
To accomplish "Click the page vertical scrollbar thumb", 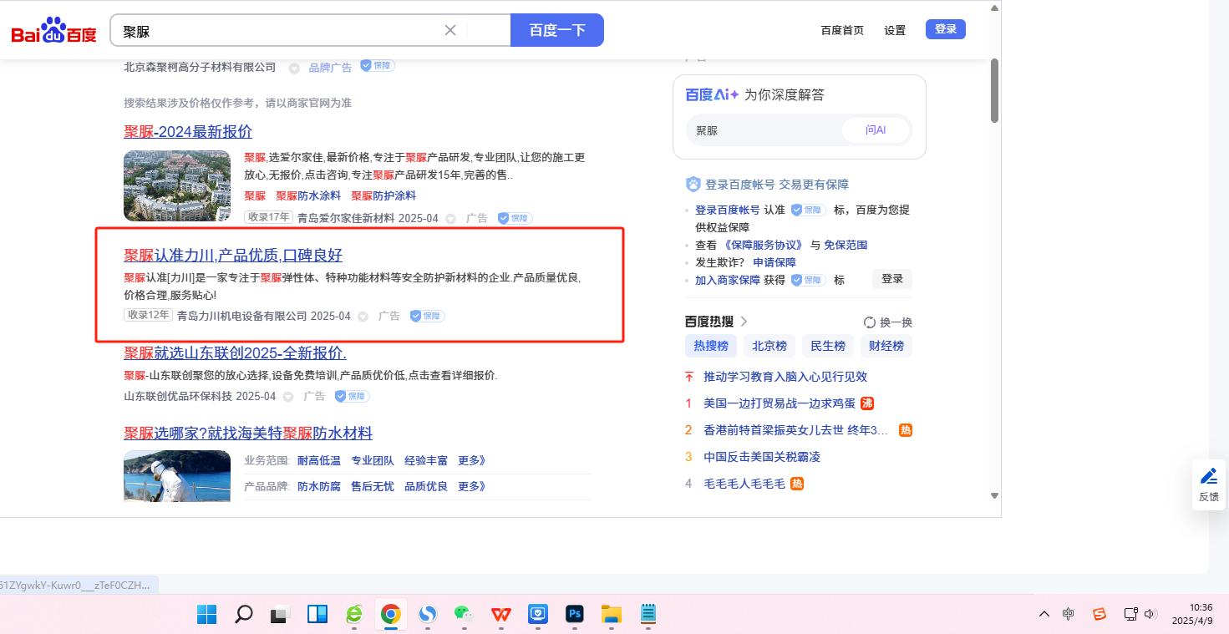I will point(994,90).
